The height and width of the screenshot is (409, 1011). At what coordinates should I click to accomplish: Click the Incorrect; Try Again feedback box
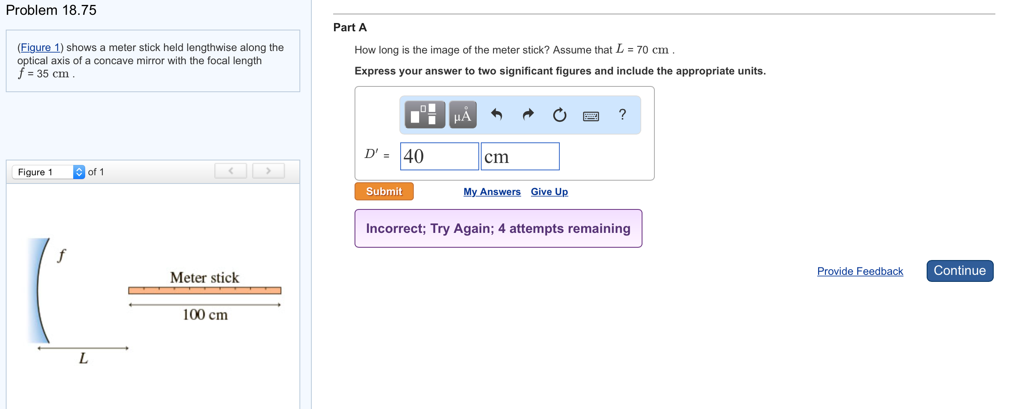pyautogui.click(x=498, y=228)
